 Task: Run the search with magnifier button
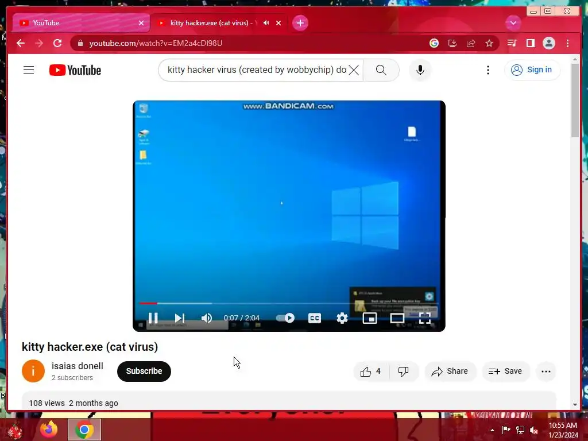click(381, 70)
